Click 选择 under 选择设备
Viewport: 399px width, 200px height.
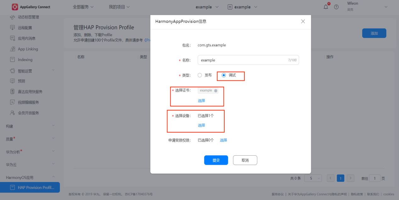pos(202,125)
